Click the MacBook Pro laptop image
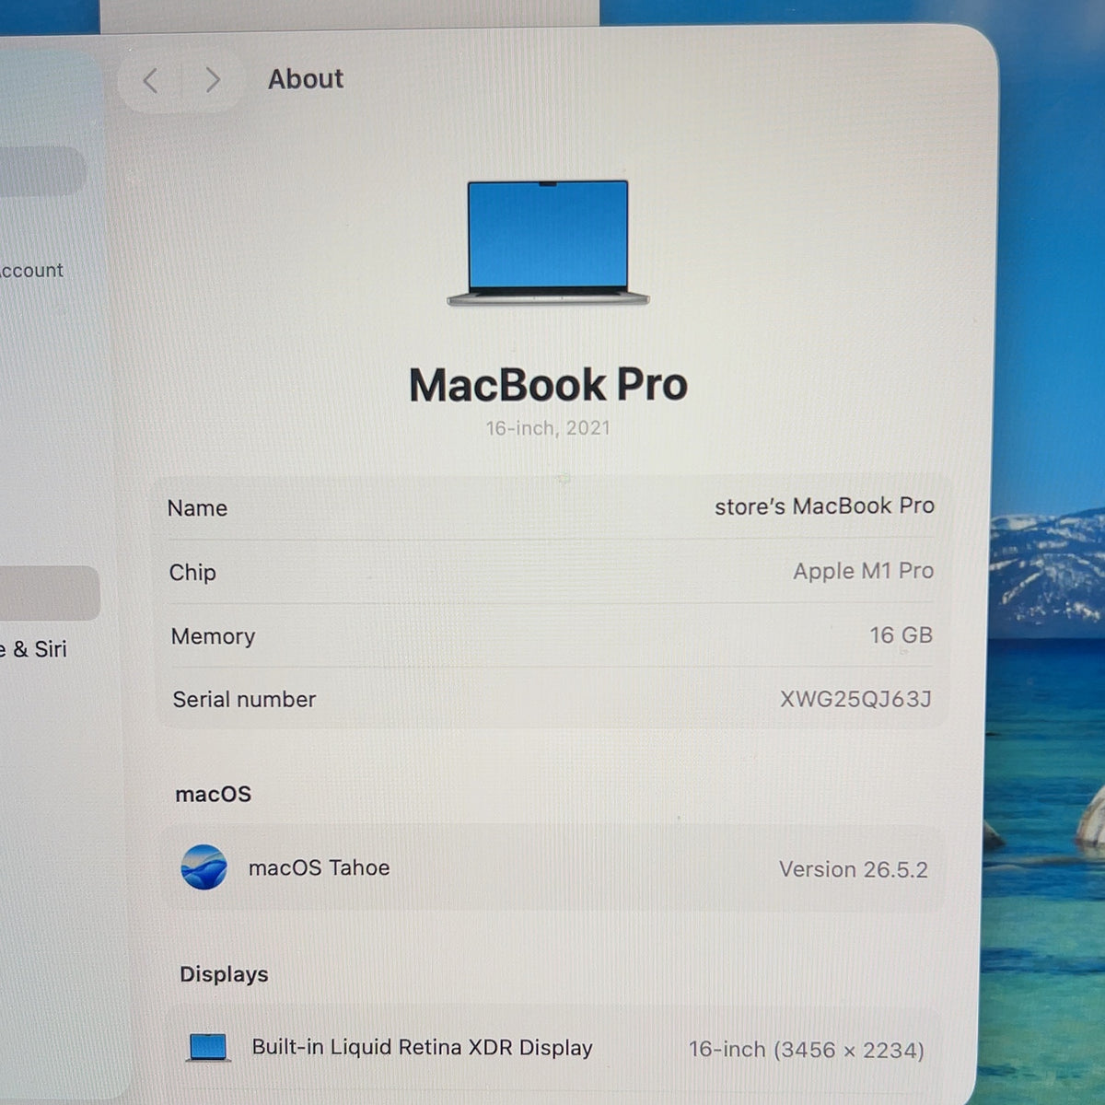Screen dimensions: 1105x1105 (548, 243)
